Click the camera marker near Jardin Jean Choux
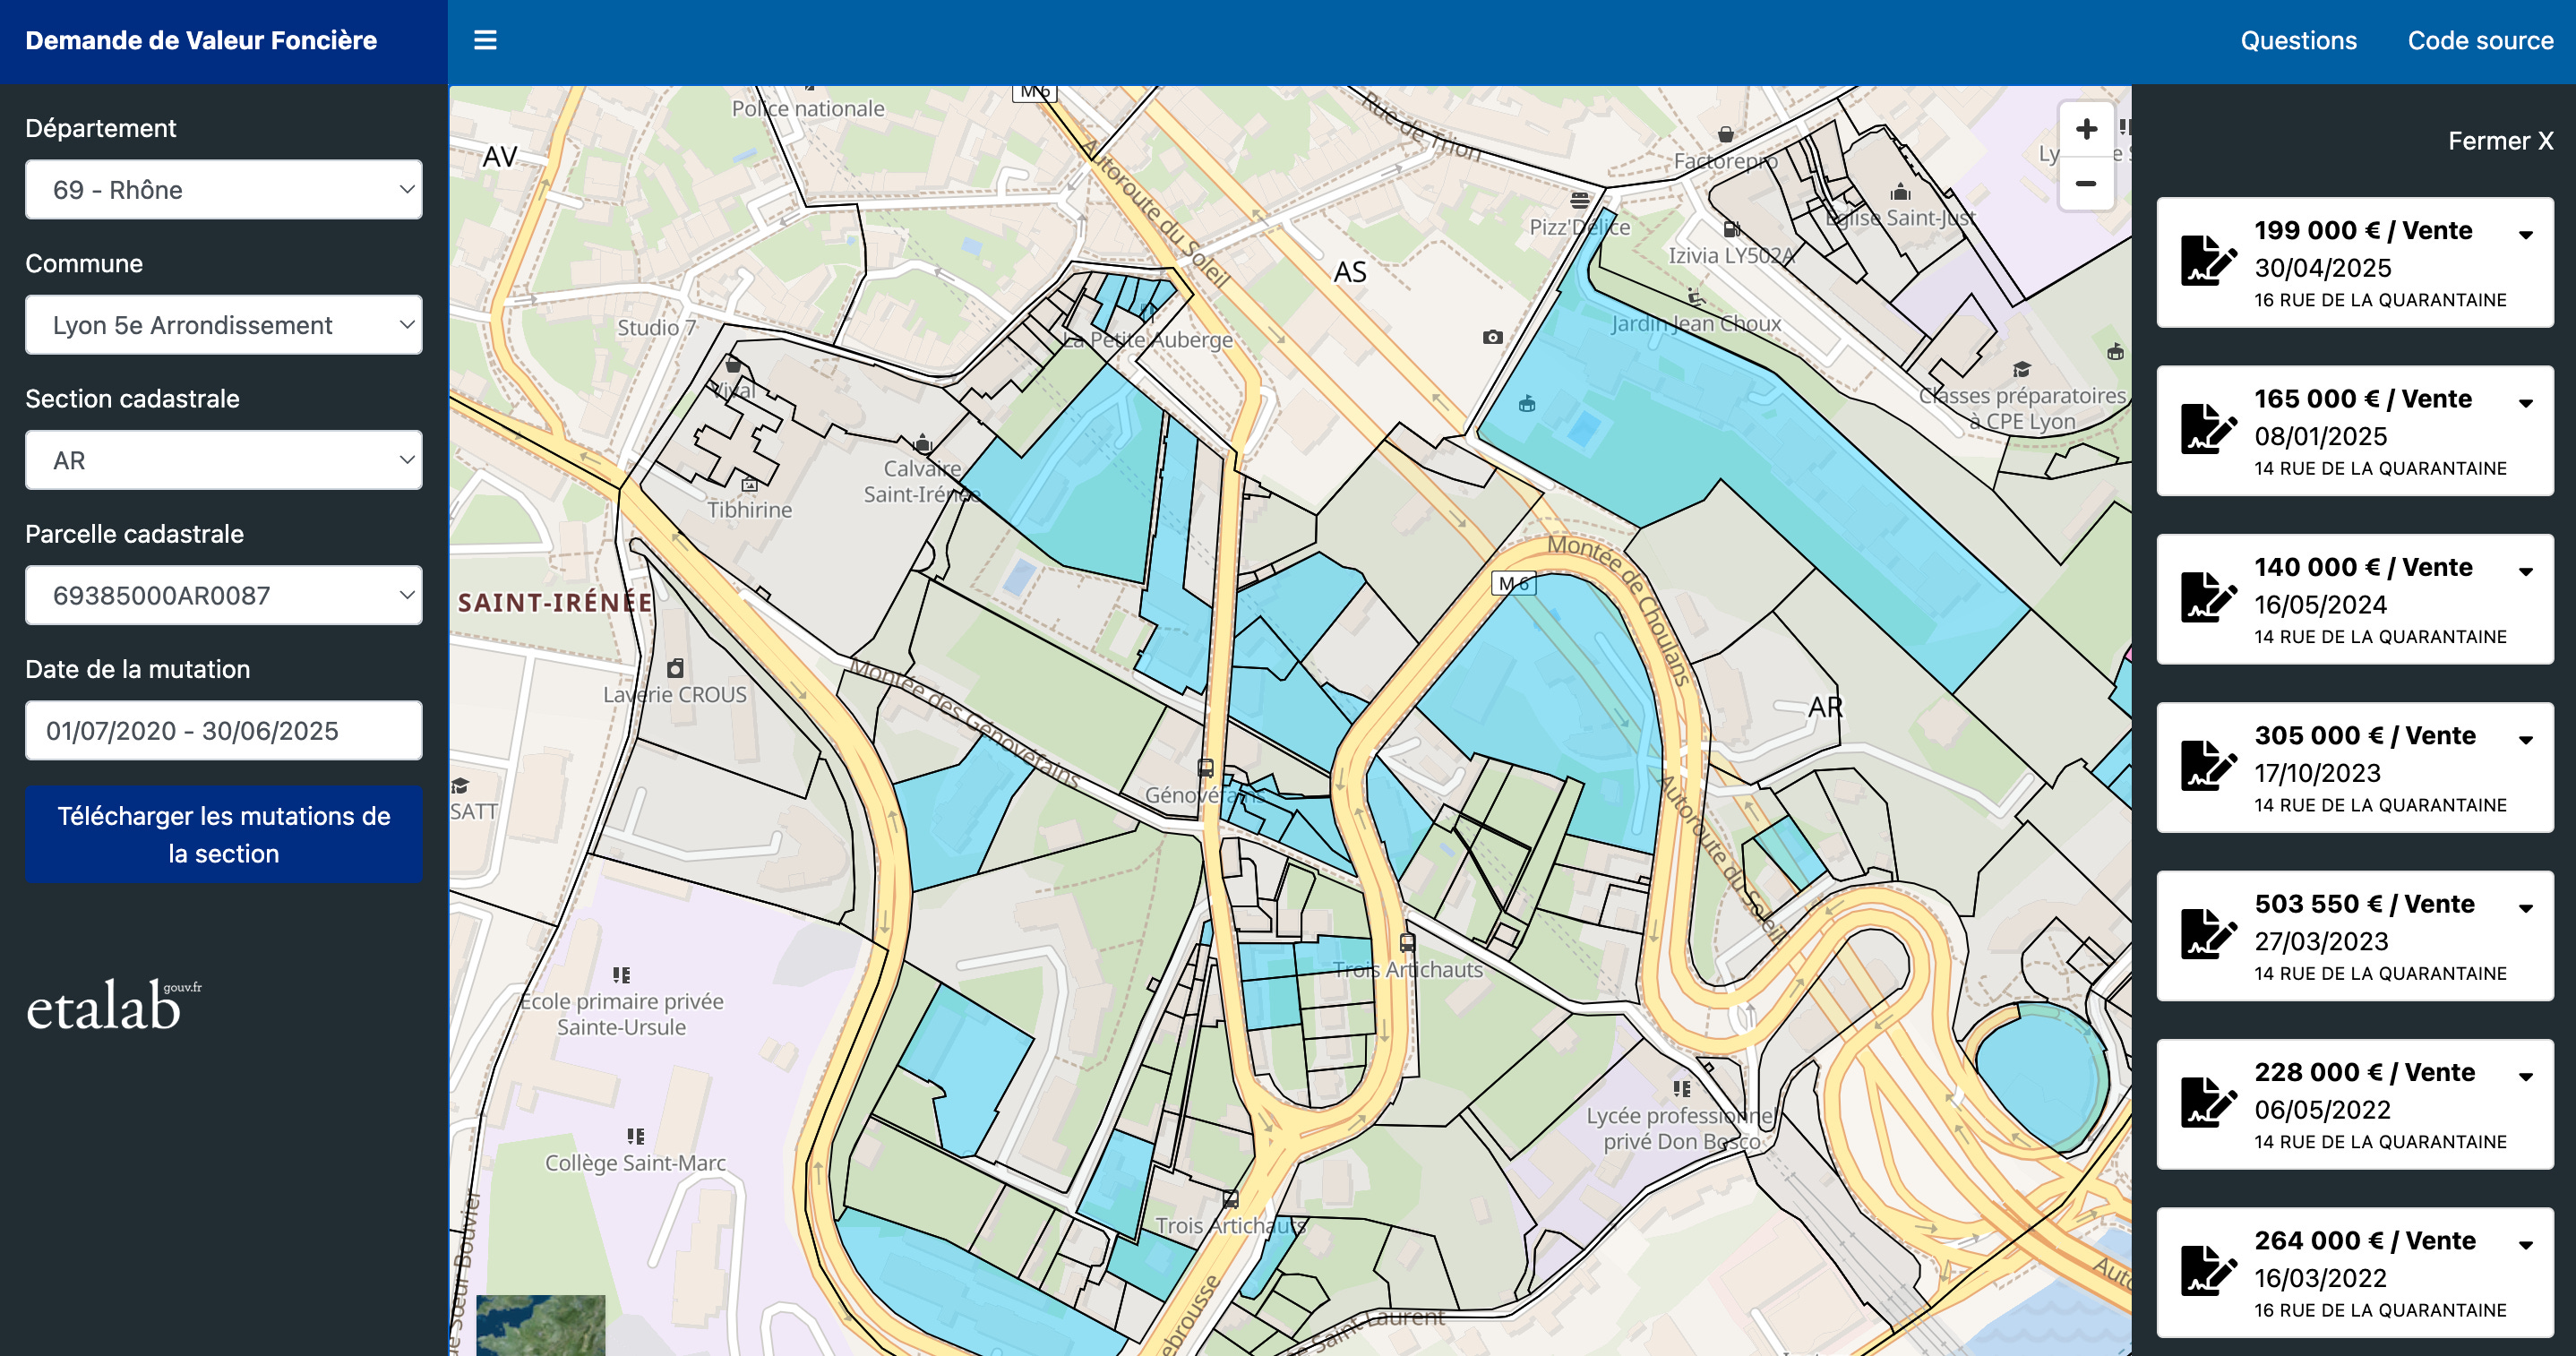The image size is (2576, 1356). pyautogui.click(x=1492, y=337)
